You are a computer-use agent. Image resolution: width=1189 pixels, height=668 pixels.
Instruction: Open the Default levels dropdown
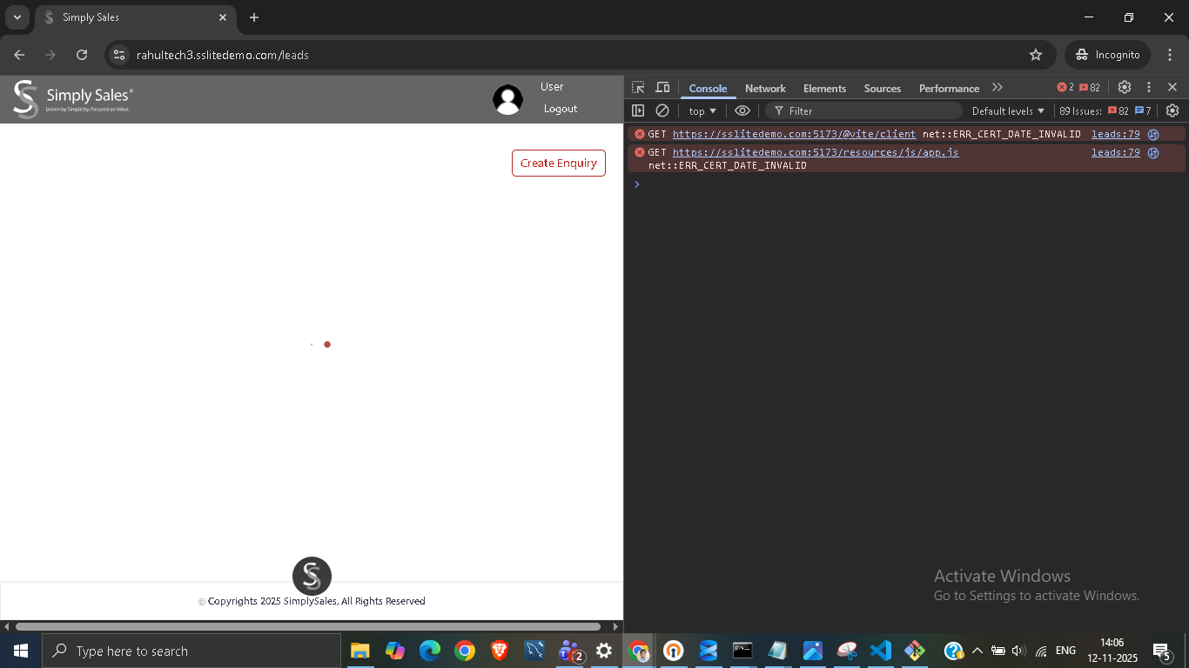point(1008,111)
